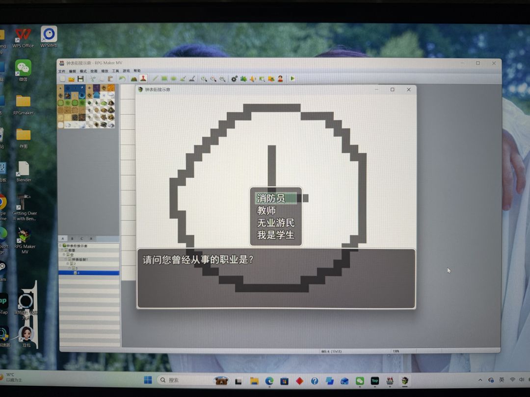Switch to Map editing mode
Image resolution: width=530 pixels, height=397 pixels.
(134, 78)
